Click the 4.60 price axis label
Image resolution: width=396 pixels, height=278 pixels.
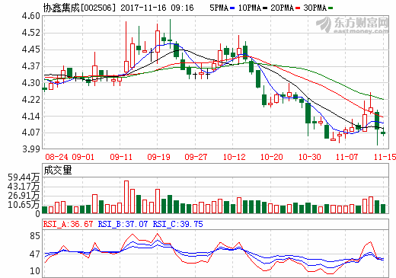point(31,16)
